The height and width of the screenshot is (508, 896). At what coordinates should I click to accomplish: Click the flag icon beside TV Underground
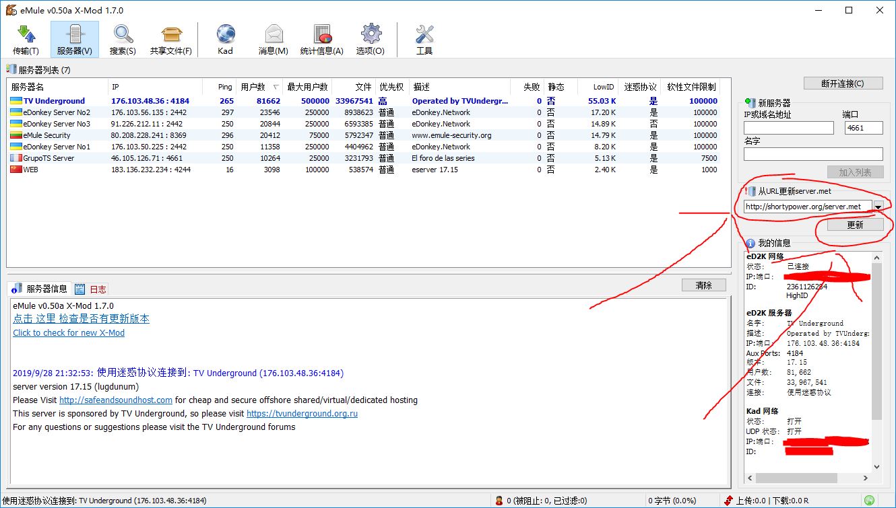16,101
